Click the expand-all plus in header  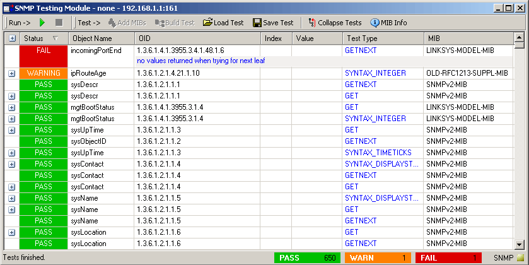pos(12,39)
